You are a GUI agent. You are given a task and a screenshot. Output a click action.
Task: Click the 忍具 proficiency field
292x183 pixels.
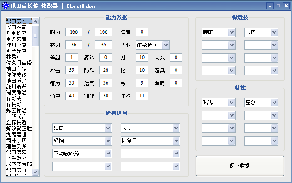pyautogui.click(x=176, y=70)
